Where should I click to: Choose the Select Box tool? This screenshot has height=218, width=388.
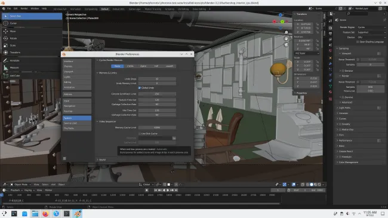(32, 16)
